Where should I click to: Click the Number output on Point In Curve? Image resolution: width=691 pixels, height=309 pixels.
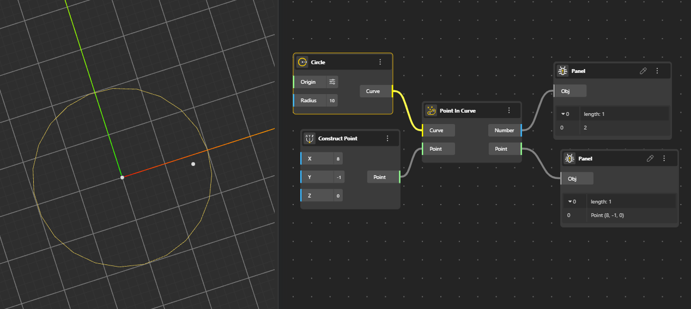pyautogui.click(x=505, y=130)
